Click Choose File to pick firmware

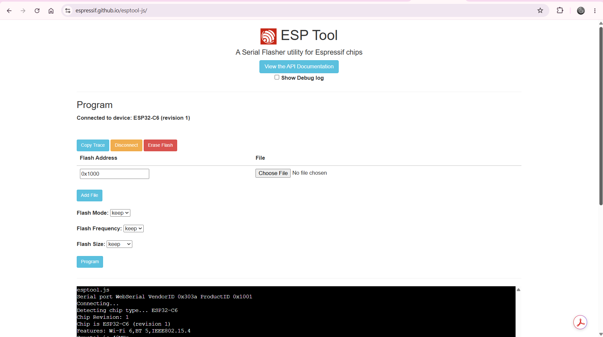coord(273,173)
